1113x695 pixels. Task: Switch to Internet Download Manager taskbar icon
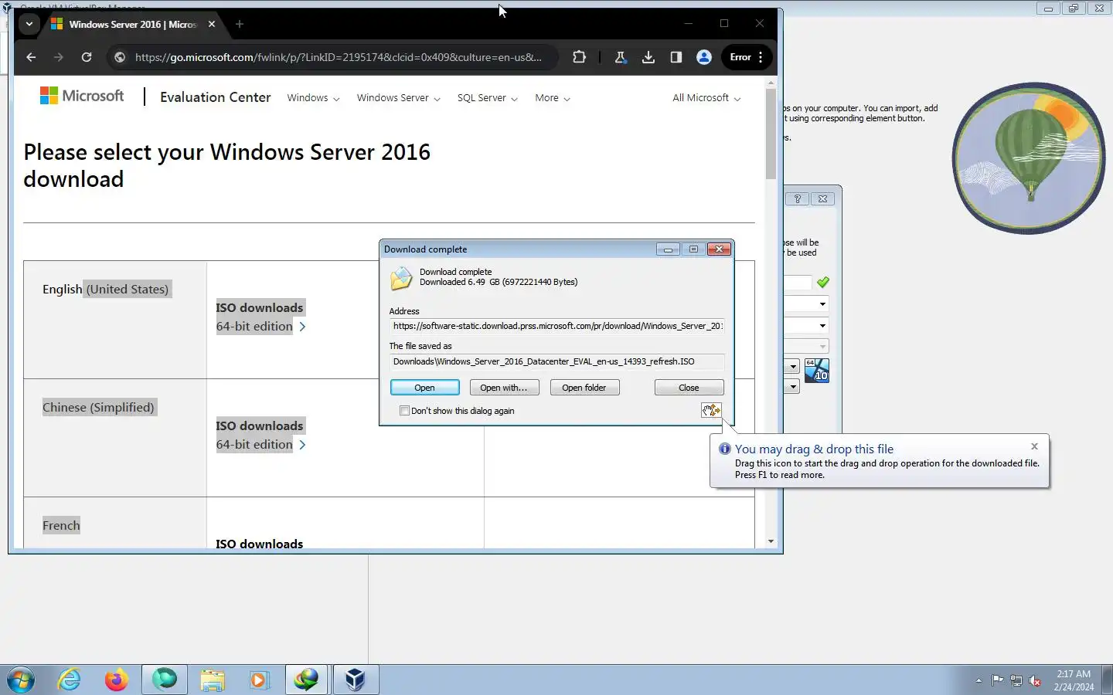pos(307,680)
